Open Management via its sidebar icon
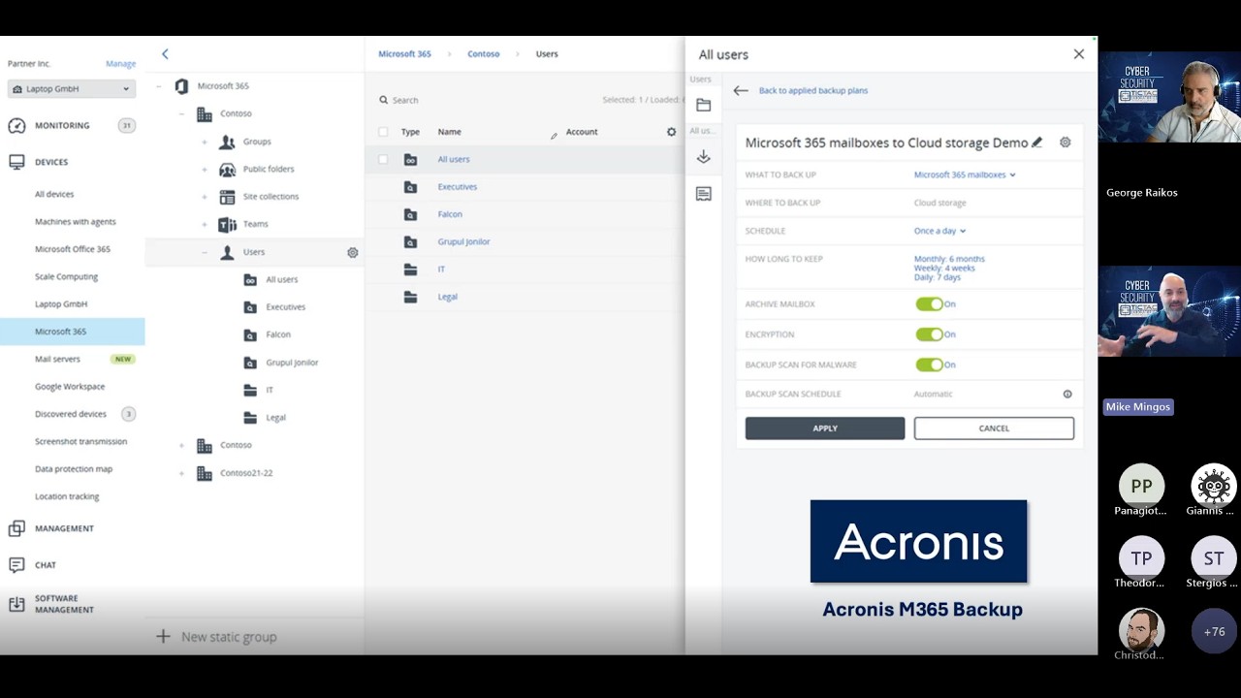1241x698 pixels. pos(16,528)
